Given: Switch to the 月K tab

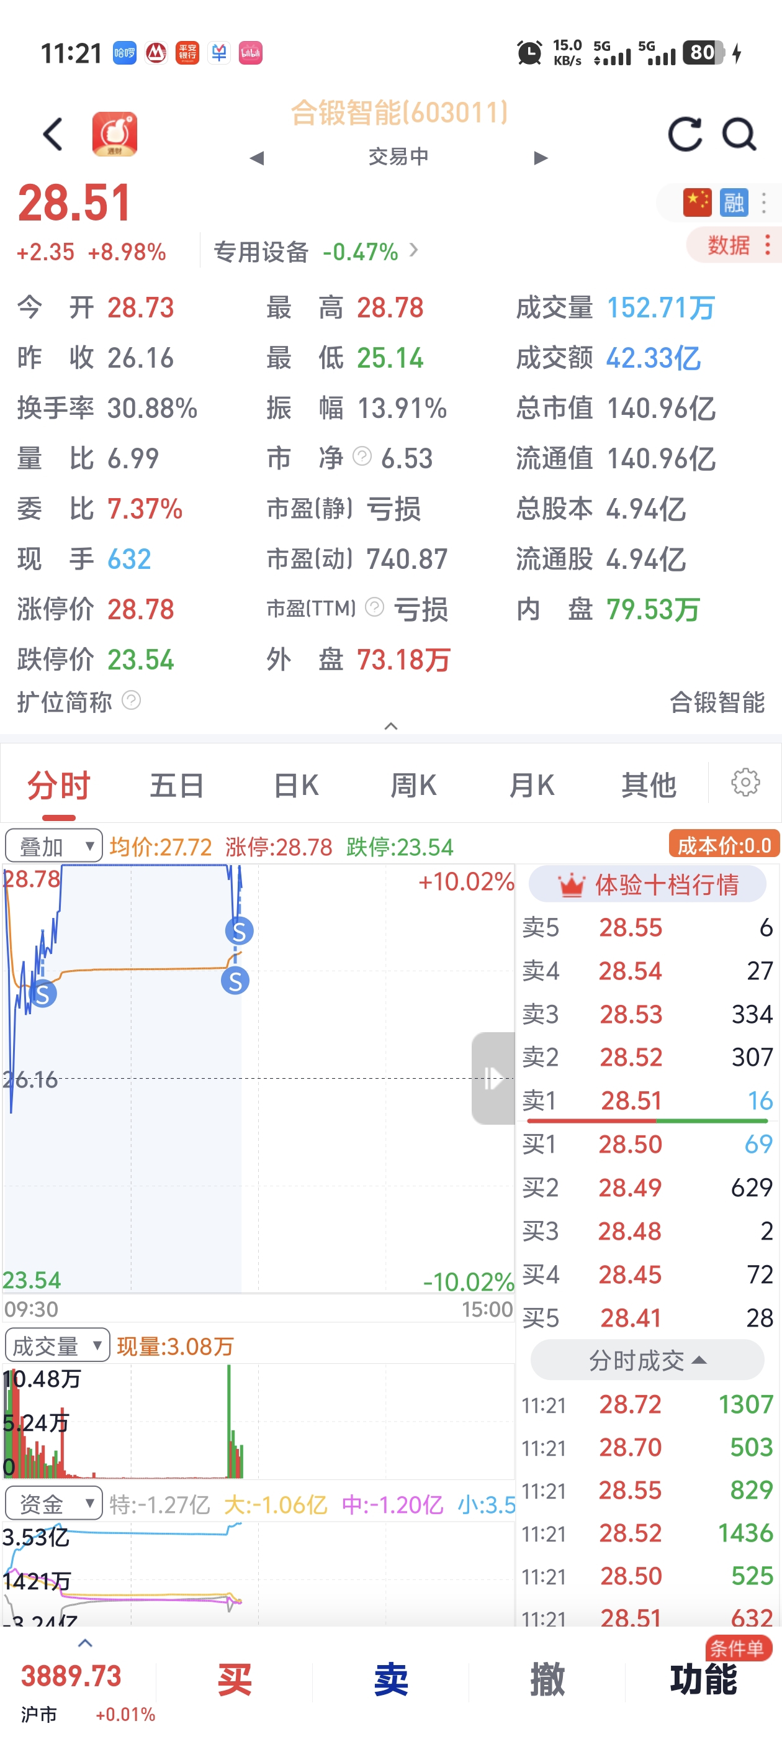Looking at the screenshot, I should tap(532, 785).
